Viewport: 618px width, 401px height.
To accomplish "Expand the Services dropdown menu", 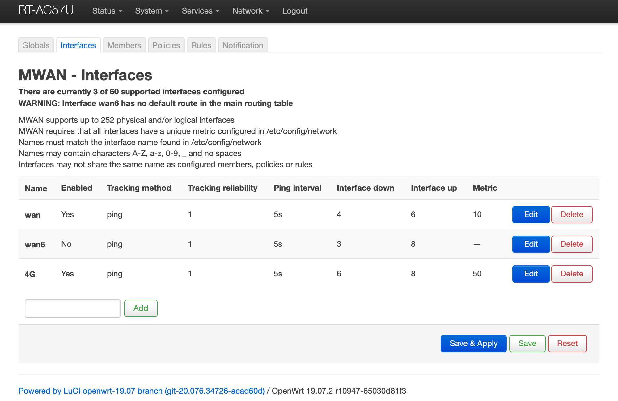I will pos(201,11).
